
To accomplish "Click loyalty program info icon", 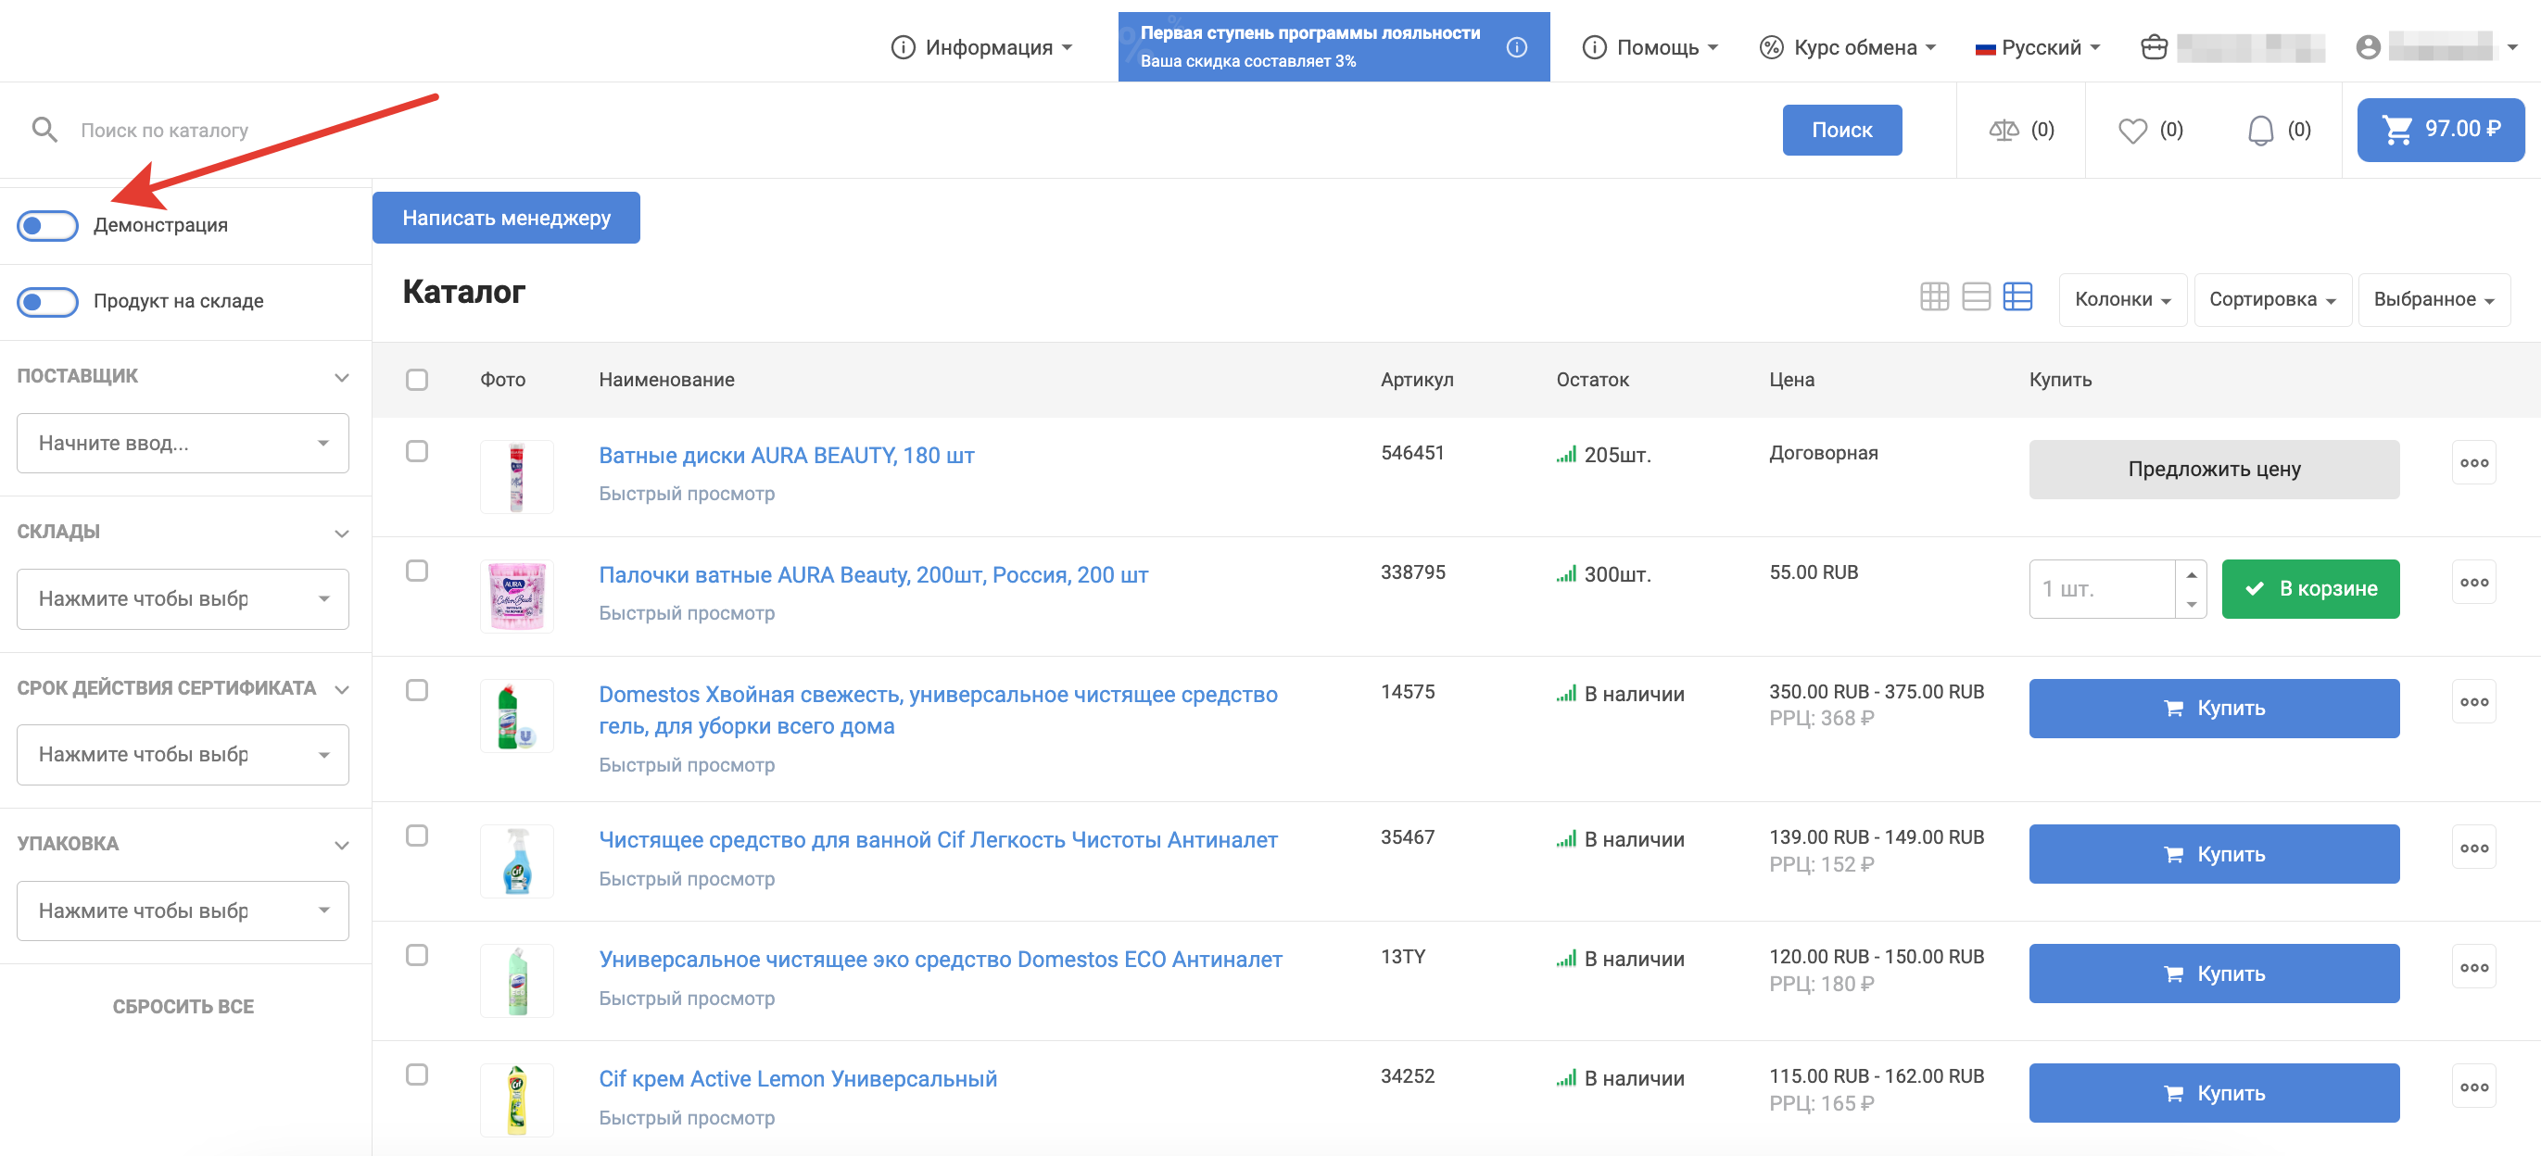I will click(x=1516, y=47).
